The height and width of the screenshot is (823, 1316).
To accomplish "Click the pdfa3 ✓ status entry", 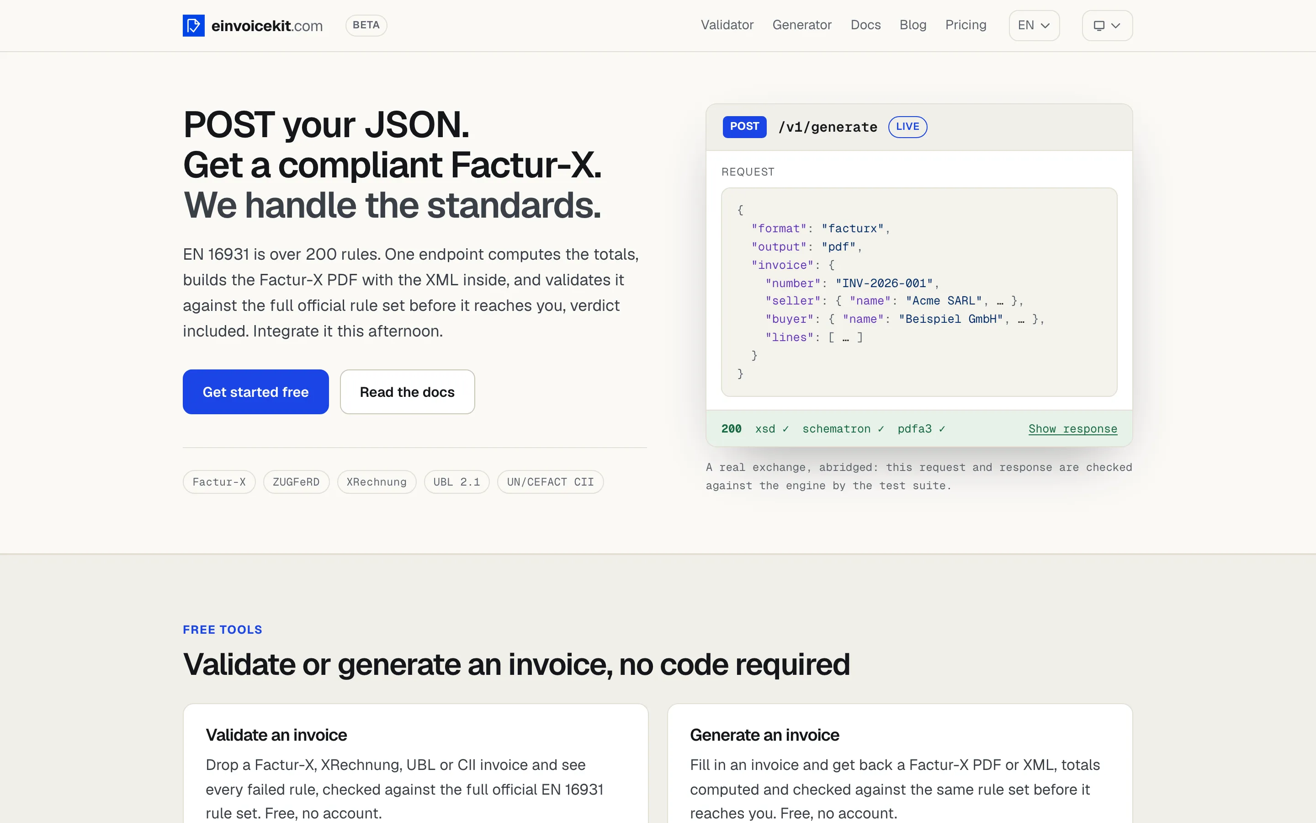I will [922, 429].
